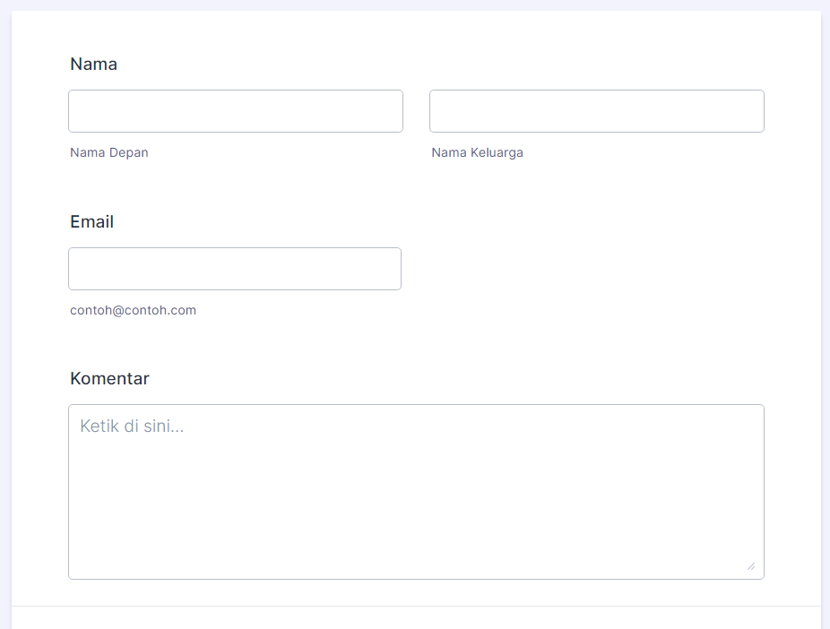This screenshot has height=629, width=830.
Task: Select the Email address input field
Action: (234, 269)
